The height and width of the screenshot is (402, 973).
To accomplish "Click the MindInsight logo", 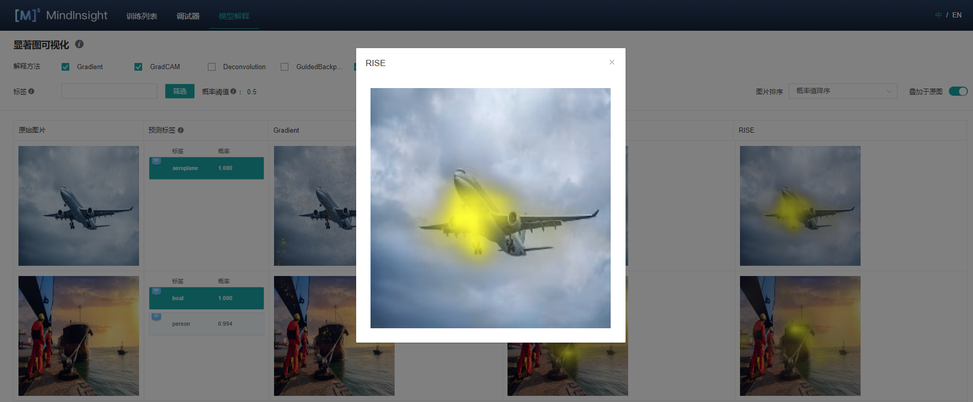I will tap(61, 15).
